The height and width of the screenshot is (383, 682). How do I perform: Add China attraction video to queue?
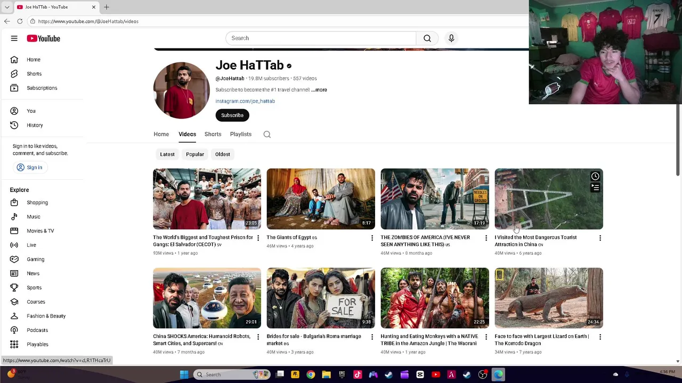click(x=595, y=188)
